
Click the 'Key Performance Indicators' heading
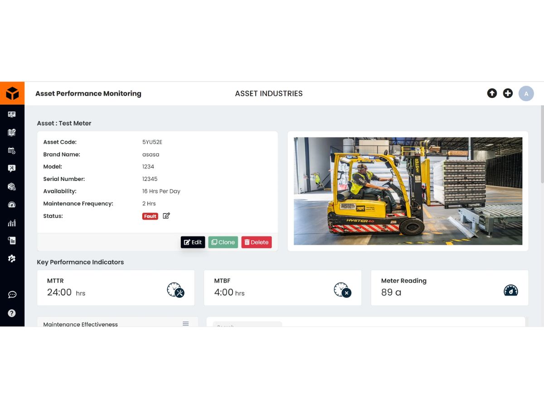click(x=80, y=262)
